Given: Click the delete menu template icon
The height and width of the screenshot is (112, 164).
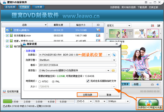Looking at the screenshot, I should [x=153, y=26].
